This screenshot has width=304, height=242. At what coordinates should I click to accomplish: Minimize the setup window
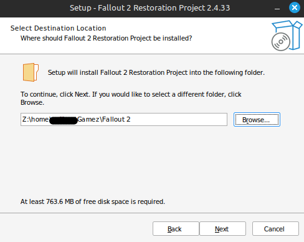277,8
